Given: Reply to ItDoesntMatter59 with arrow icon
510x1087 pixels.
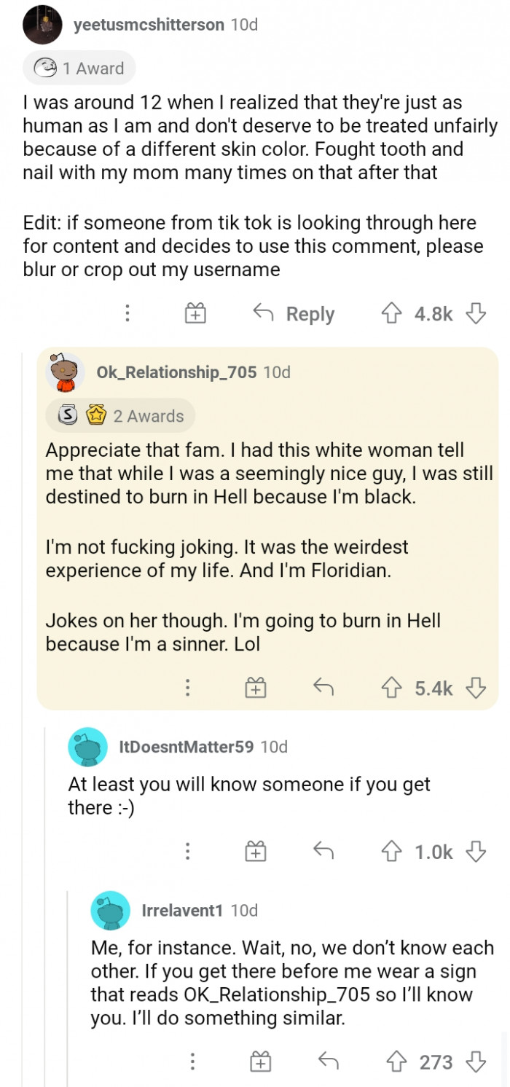Looking at the screenshot, I should pyautogui.click(x=322, y=851).
